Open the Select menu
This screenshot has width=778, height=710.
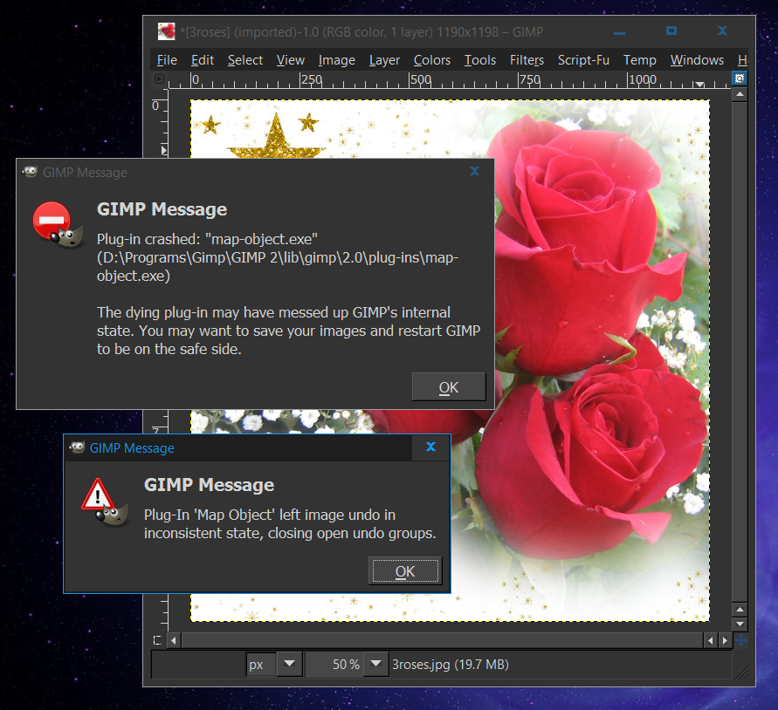(x=245, y=60)
